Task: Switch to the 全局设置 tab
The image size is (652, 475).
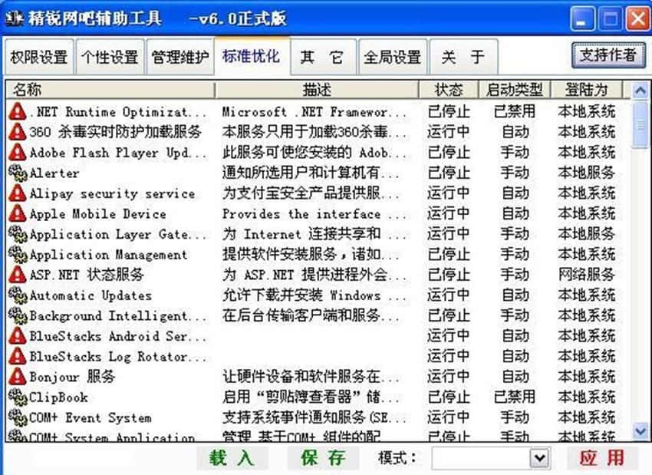Action: [393, 57]
